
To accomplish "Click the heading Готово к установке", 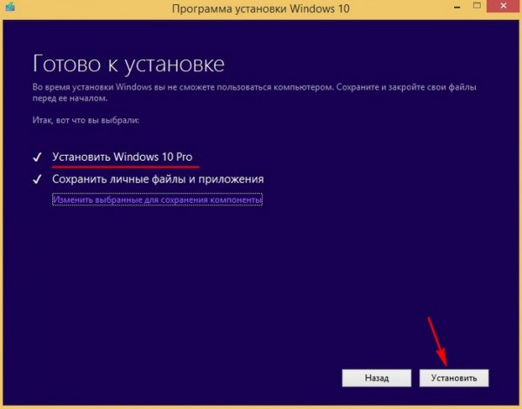I will 129,64.
